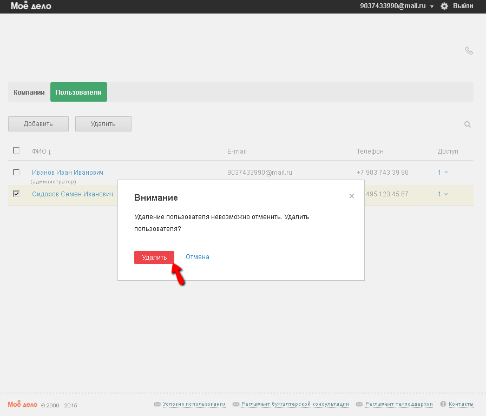This screenshot has height=416, width=486.
Task: Click the Моё дело logo in header
Action: [x=31, y=6]
